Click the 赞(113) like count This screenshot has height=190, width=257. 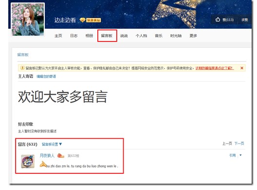pos(228,20)
